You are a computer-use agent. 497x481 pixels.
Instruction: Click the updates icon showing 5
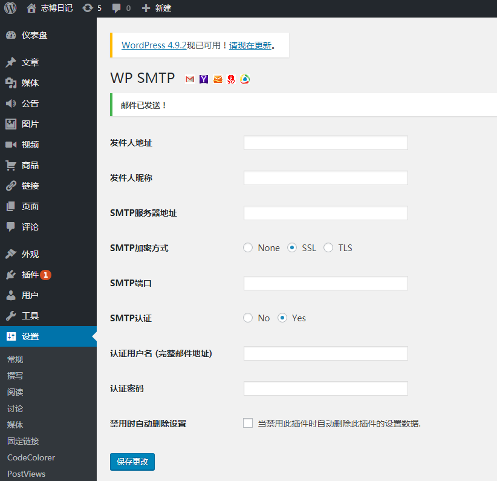coord(88,8)
